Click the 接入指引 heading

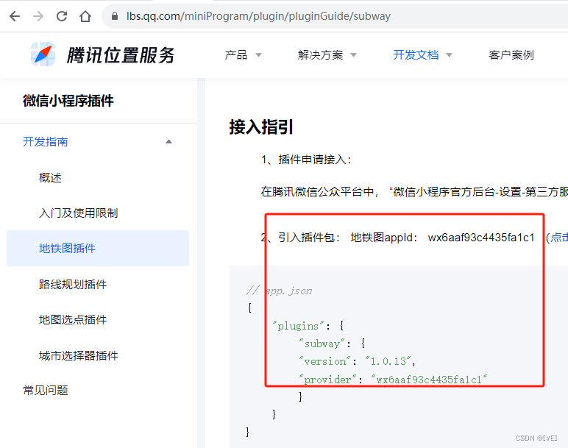[x=261, y=127]
